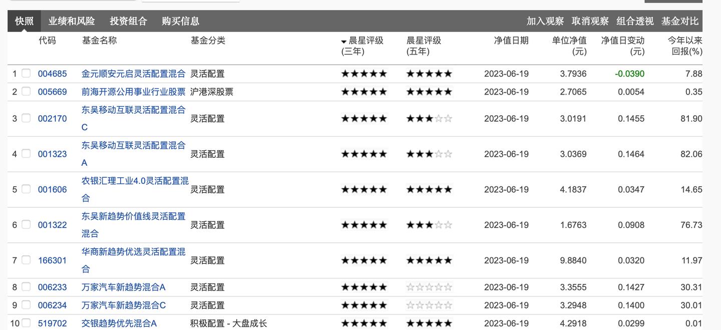Click three-year star rating for 004685
721x330 pixels.
coord(364,74)
